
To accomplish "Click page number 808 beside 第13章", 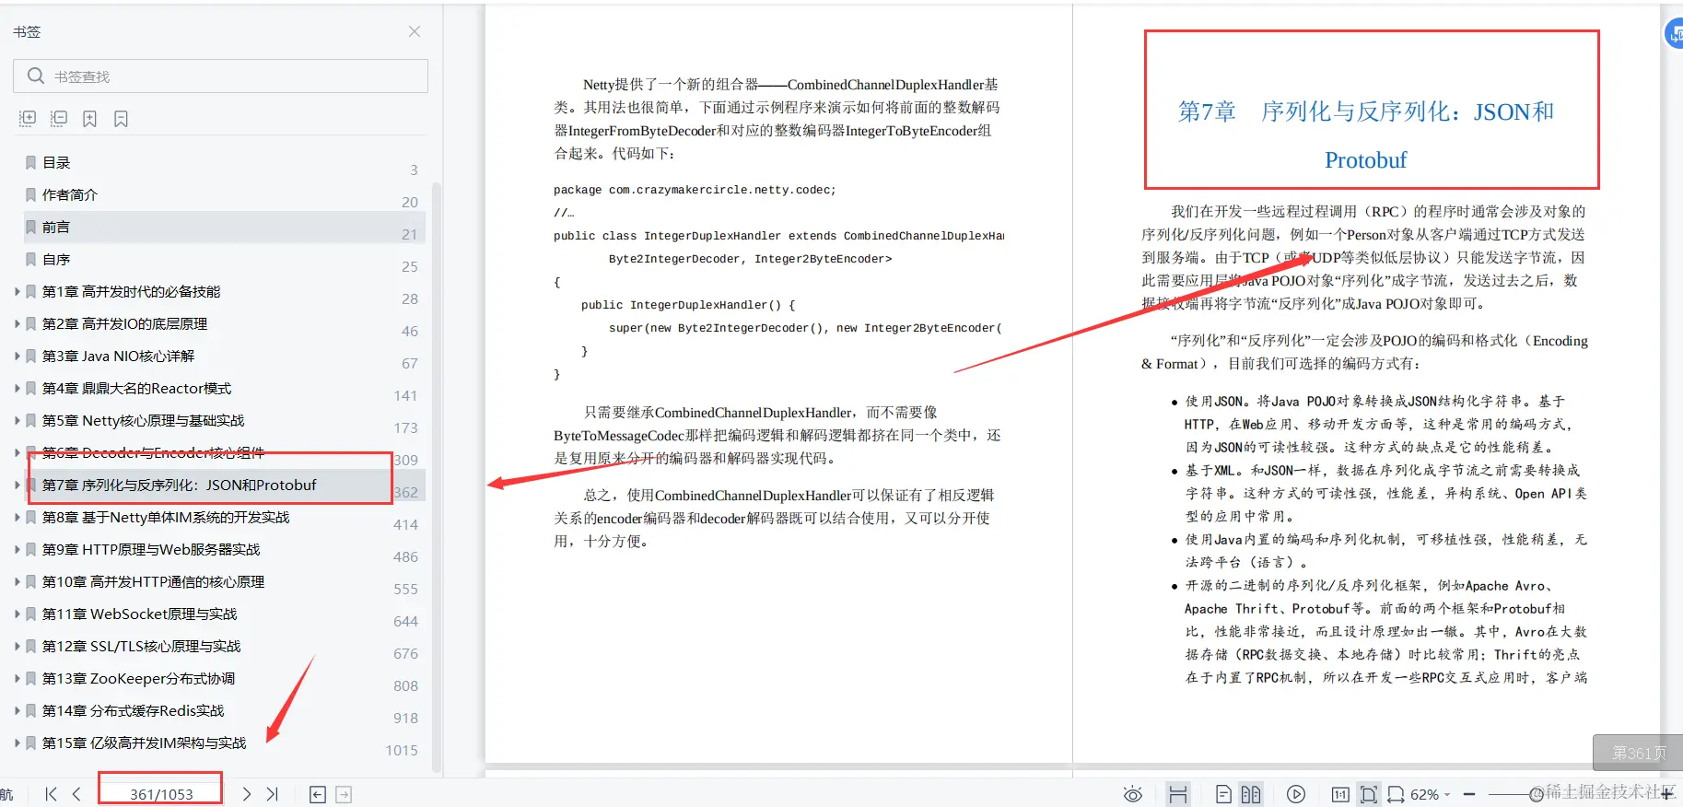I will tap(405, 685).
